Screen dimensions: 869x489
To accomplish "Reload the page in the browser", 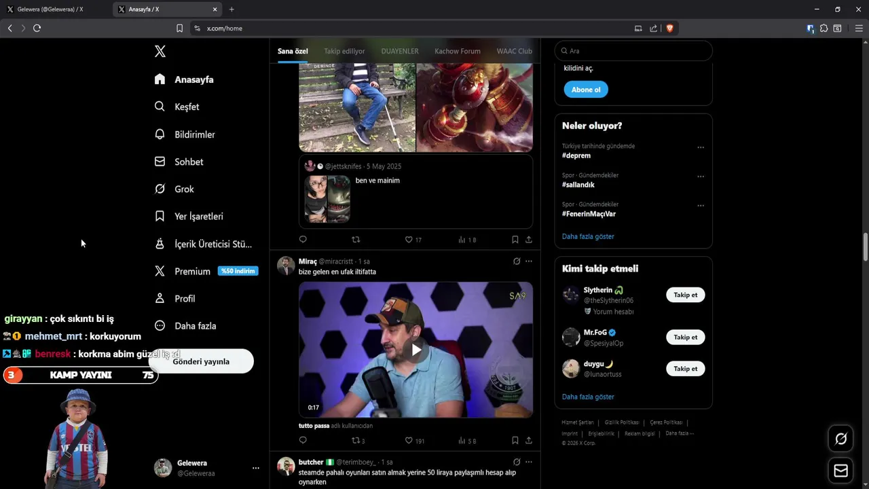I will click(x=37, y=28).
